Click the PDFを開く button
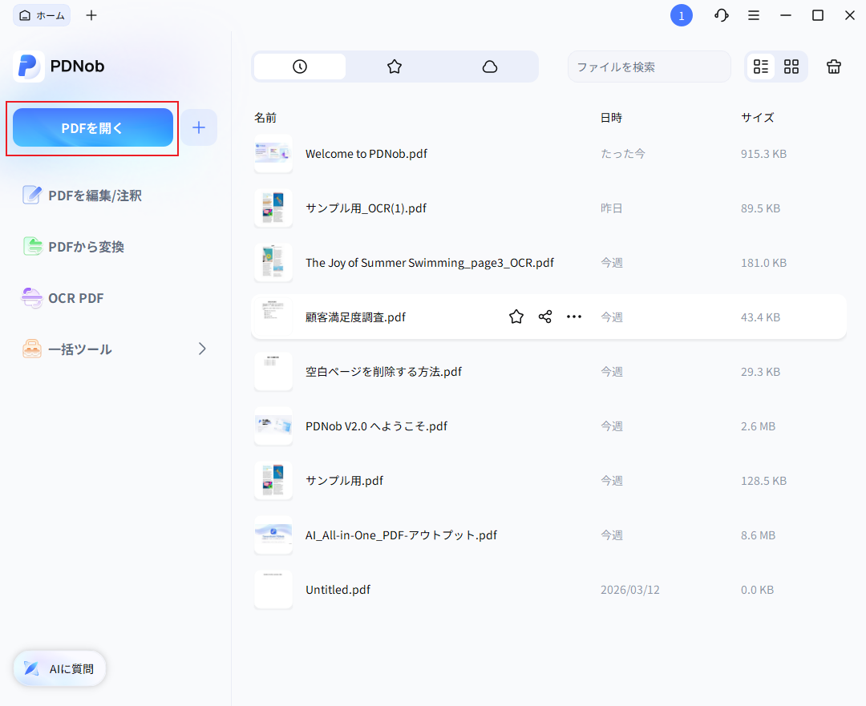Viewport: 866px width, 706px height. pos(91,127)
